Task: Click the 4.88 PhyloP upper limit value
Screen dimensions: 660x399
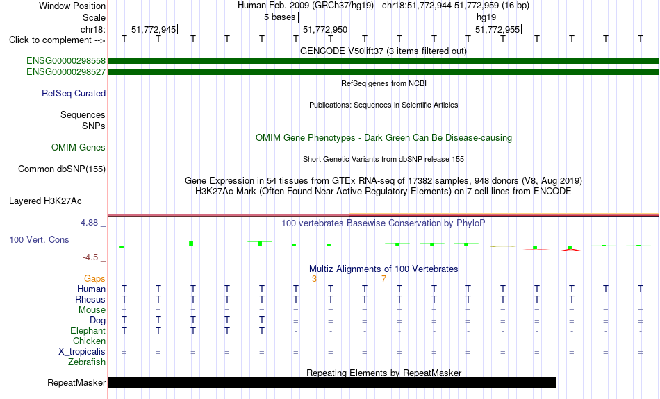Action: click(x=89, y=223)
